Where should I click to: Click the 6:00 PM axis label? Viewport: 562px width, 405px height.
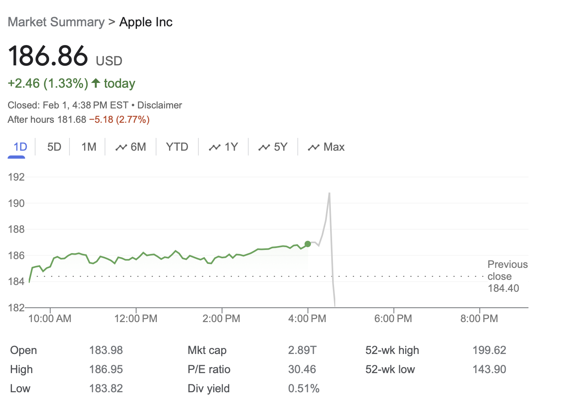point(393,318)
